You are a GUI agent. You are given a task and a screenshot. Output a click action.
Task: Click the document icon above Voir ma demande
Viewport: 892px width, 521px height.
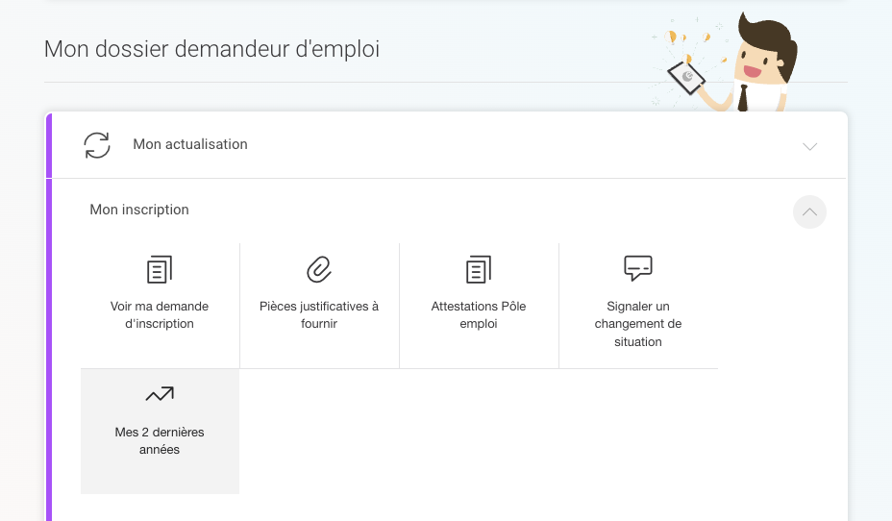[x=160, y=269]
